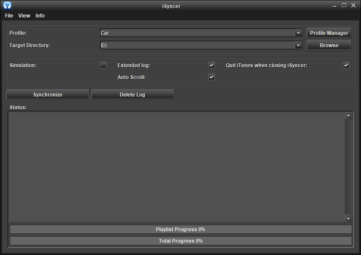Open the View menu
The width and height of the screenshot is (361, 255).
(24, 16)
